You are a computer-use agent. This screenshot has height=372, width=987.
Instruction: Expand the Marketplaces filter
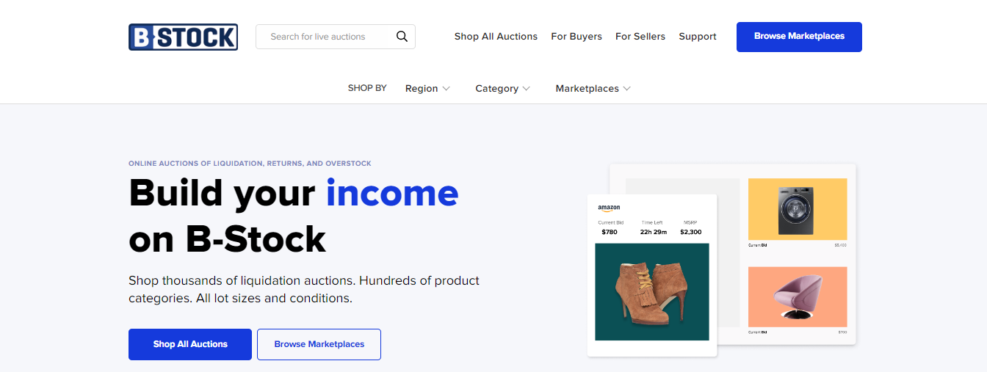click(x=587, y=89)
